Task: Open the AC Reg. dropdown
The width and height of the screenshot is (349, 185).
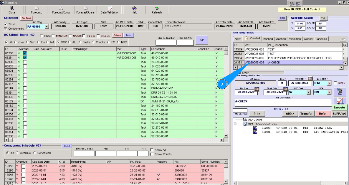Action: (47, 26)
